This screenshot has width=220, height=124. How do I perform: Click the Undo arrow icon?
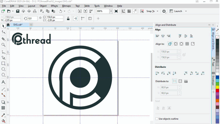coord(61,11)
